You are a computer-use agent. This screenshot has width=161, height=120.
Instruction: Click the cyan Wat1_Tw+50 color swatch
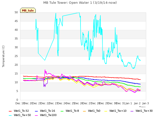click(10, 115)
